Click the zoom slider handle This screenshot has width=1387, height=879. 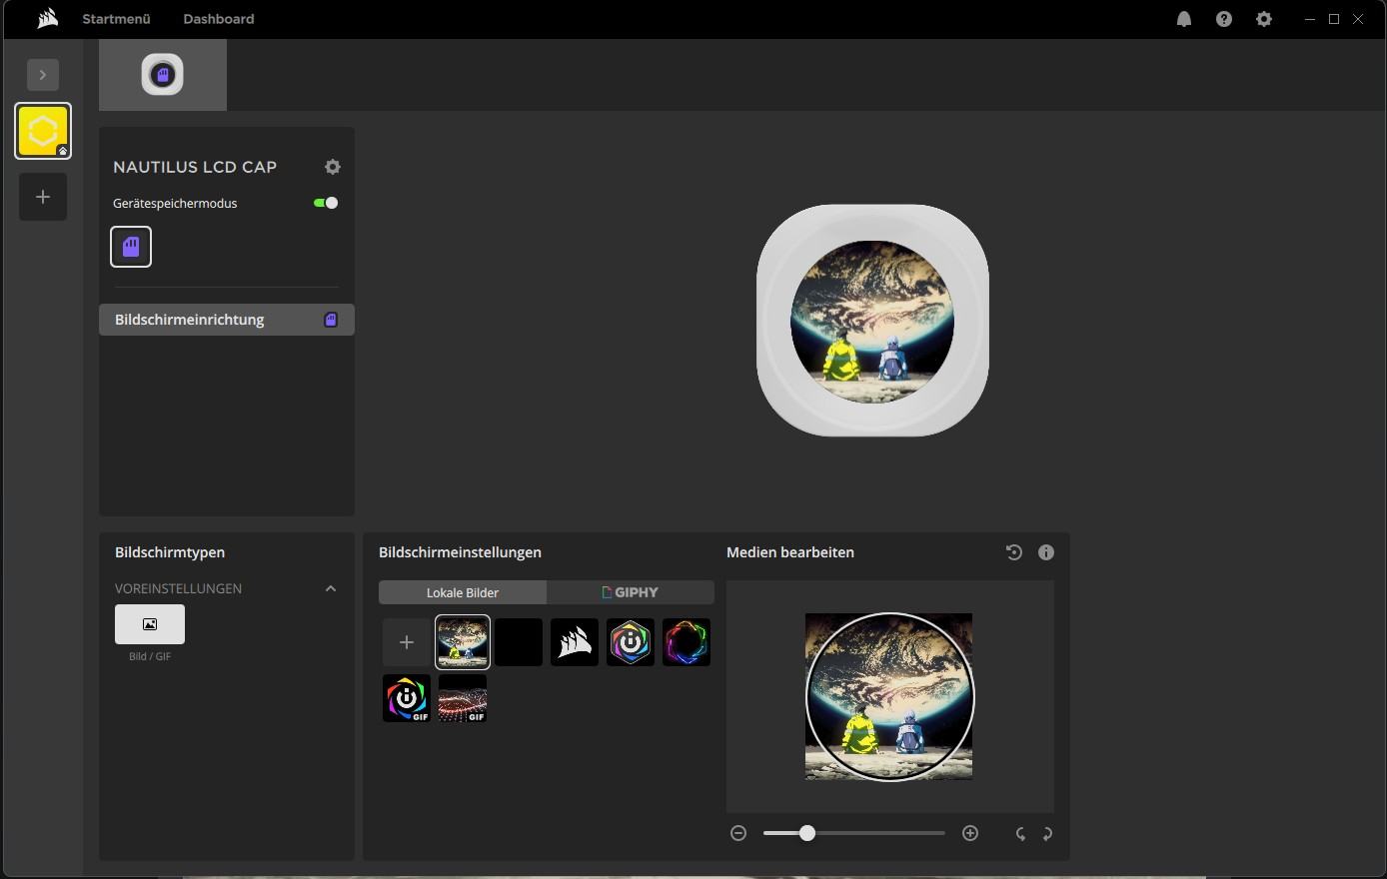point(806,833)
